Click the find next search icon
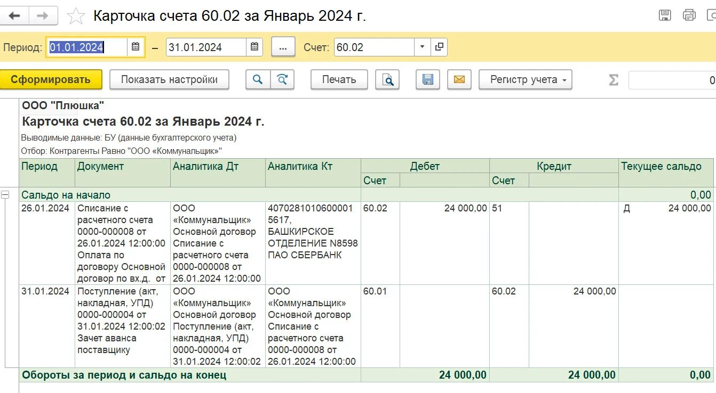 pyautogui.click(x=282, y=80)
